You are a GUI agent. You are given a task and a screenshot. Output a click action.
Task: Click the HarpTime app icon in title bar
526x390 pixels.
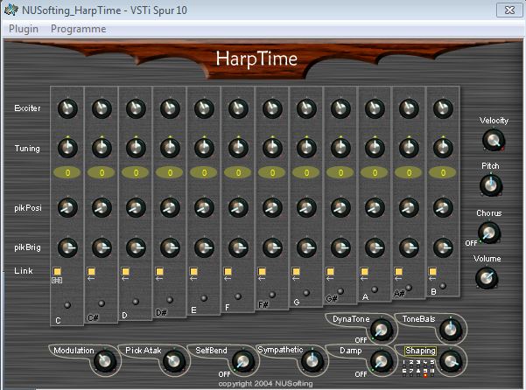coord(11,10)
